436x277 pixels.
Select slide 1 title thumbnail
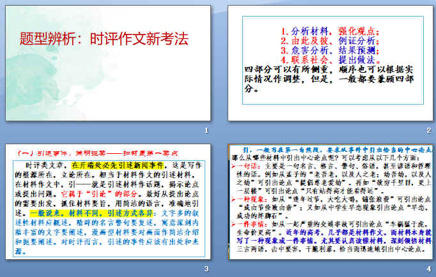pyautogui.click(x=108, y=63)
